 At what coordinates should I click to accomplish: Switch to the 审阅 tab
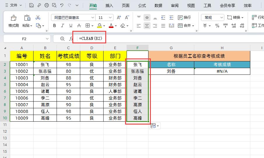click(x=175, y=6)
